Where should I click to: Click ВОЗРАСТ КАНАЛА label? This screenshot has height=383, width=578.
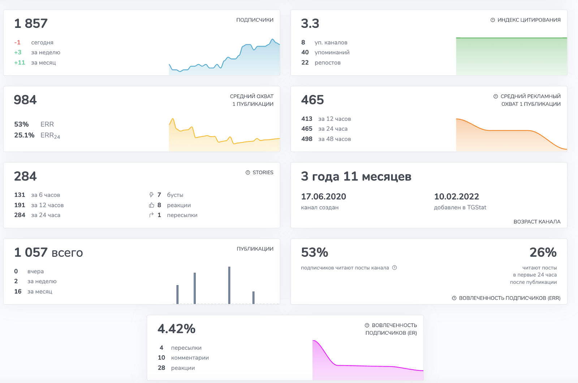pyautogui.click(x=537, y=222)
